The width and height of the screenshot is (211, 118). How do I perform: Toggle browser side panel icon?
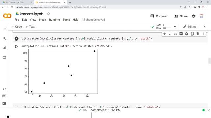coord(199,7)
